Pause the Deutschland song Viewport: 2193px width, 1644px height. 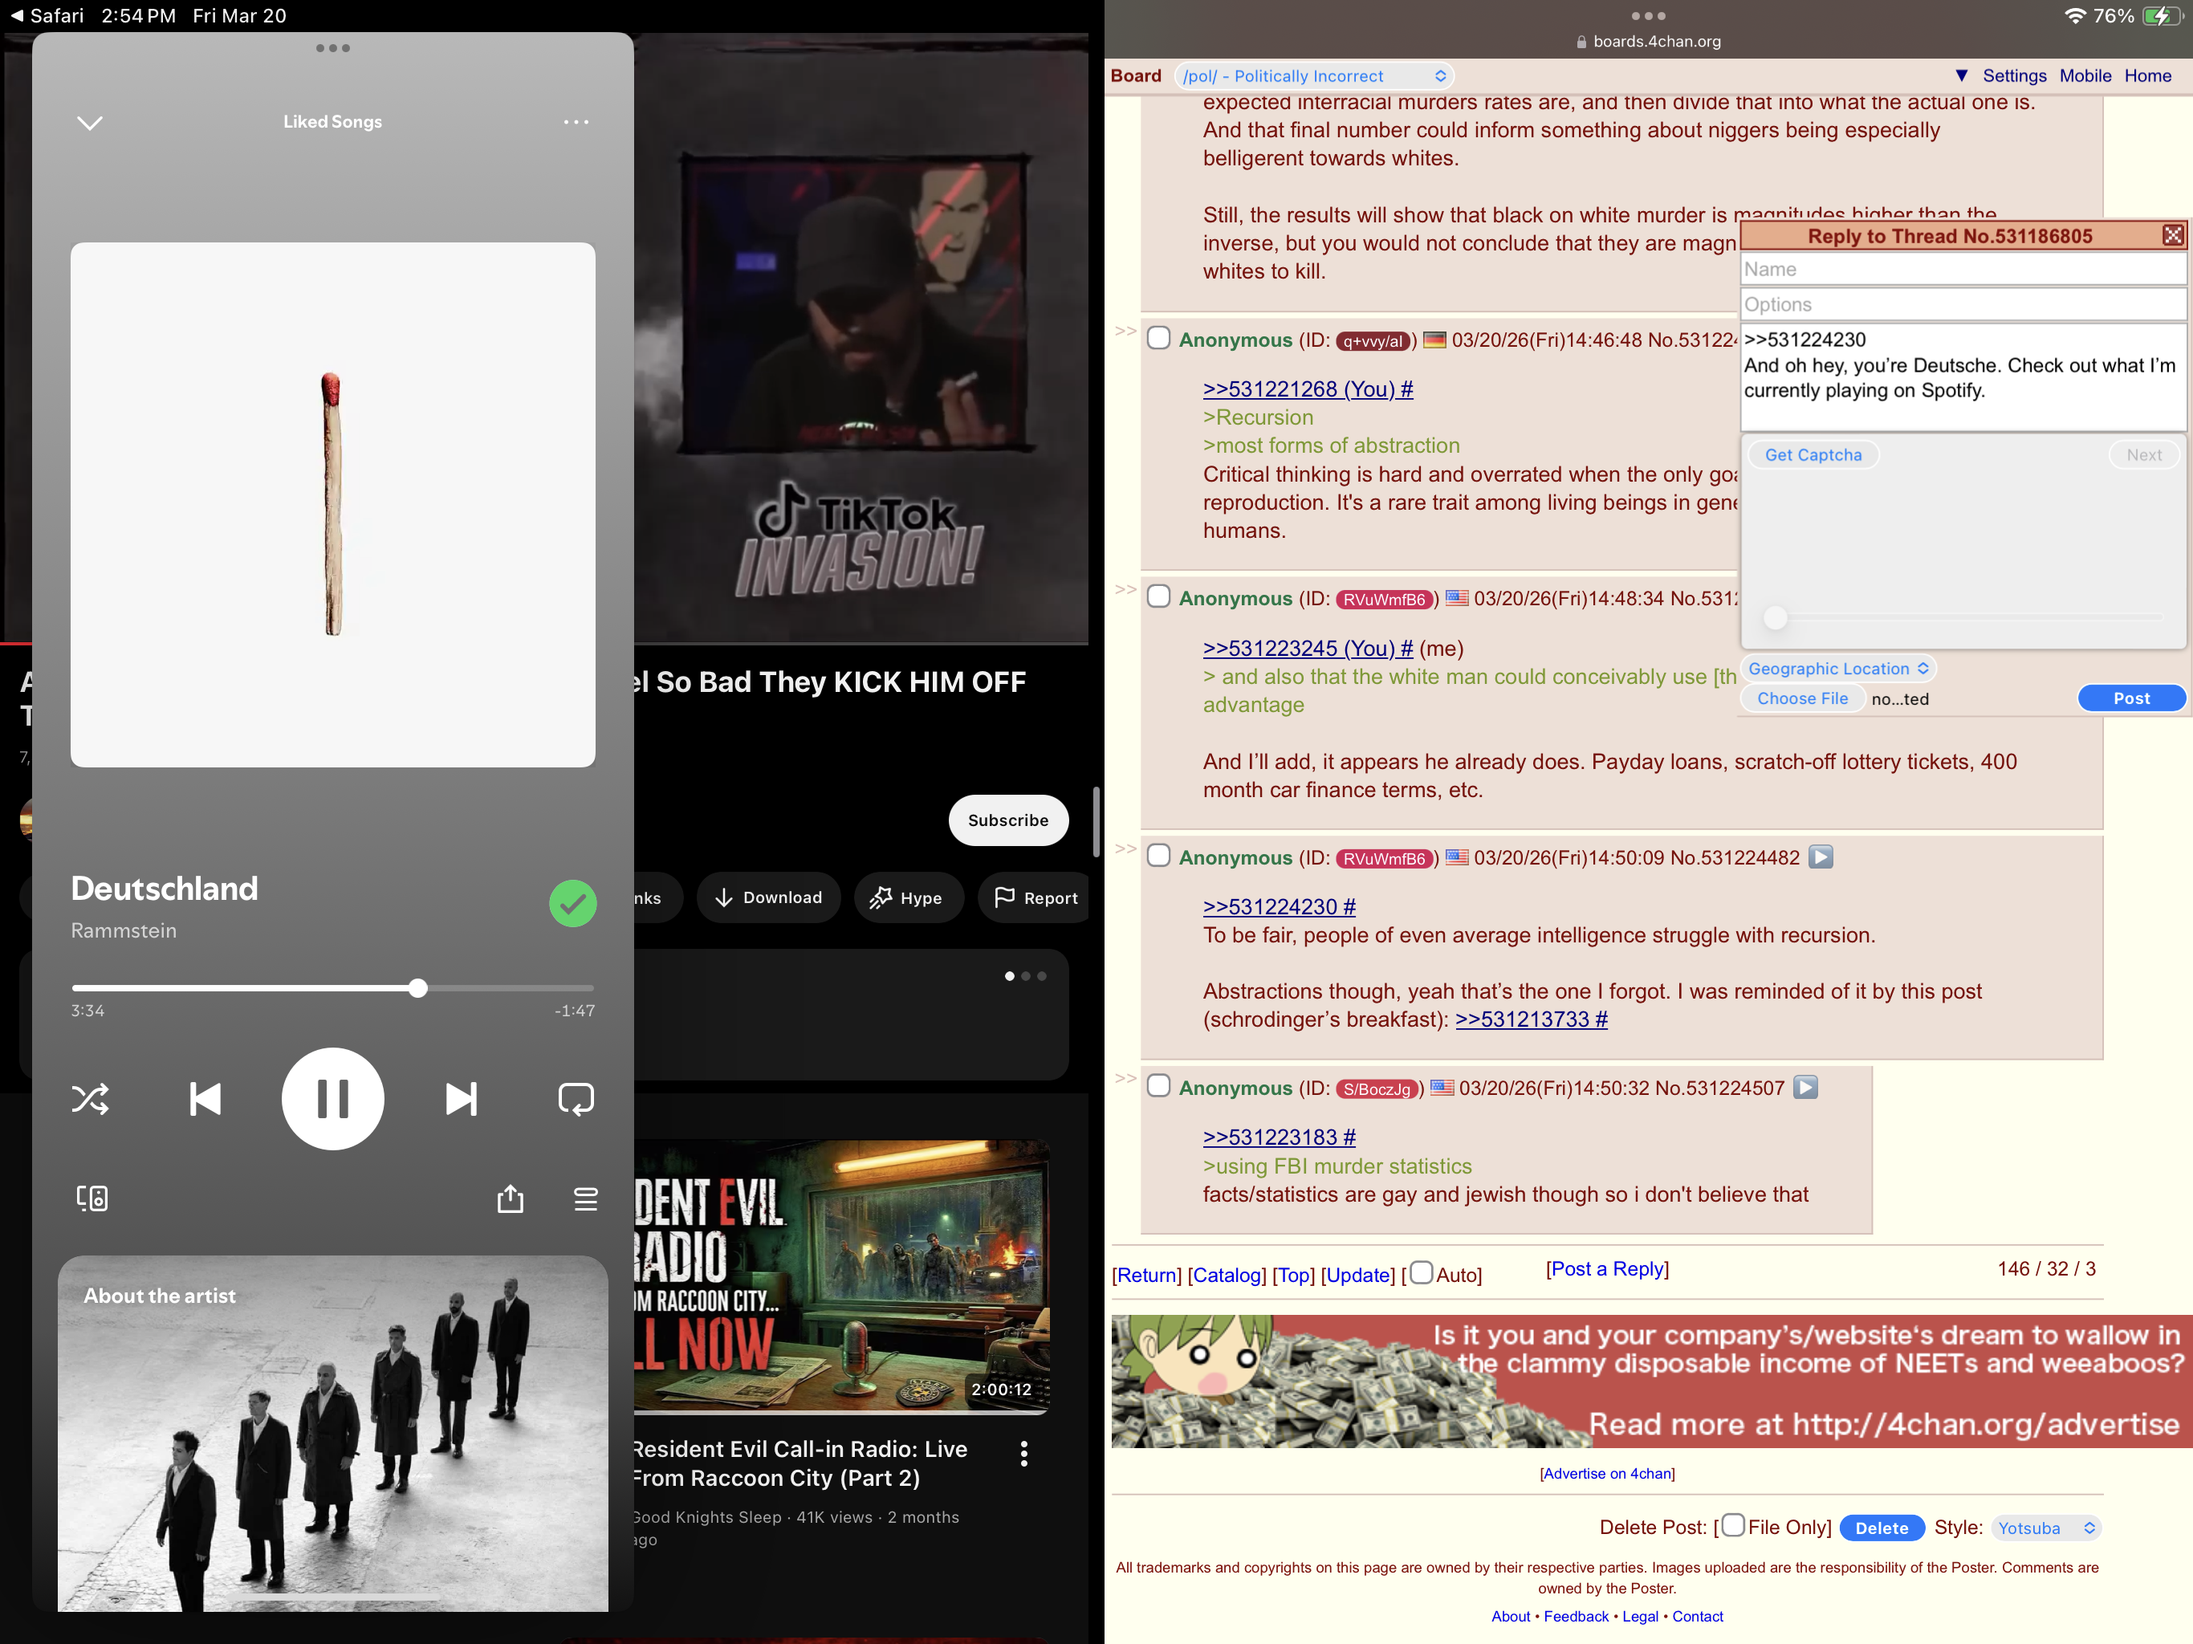pos(332,1099)
